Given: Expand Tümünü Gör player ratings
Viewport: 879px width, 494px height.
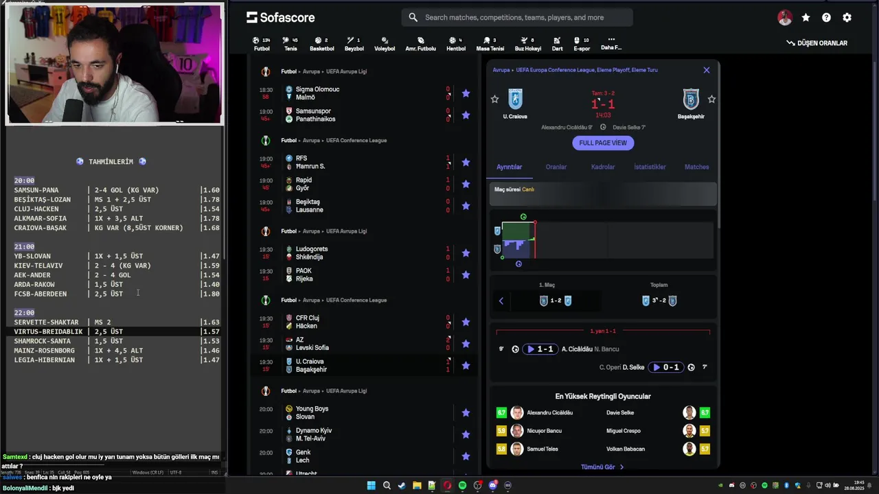Looking at the screenshot, I should pyautogui.click(x=602, y=467).
